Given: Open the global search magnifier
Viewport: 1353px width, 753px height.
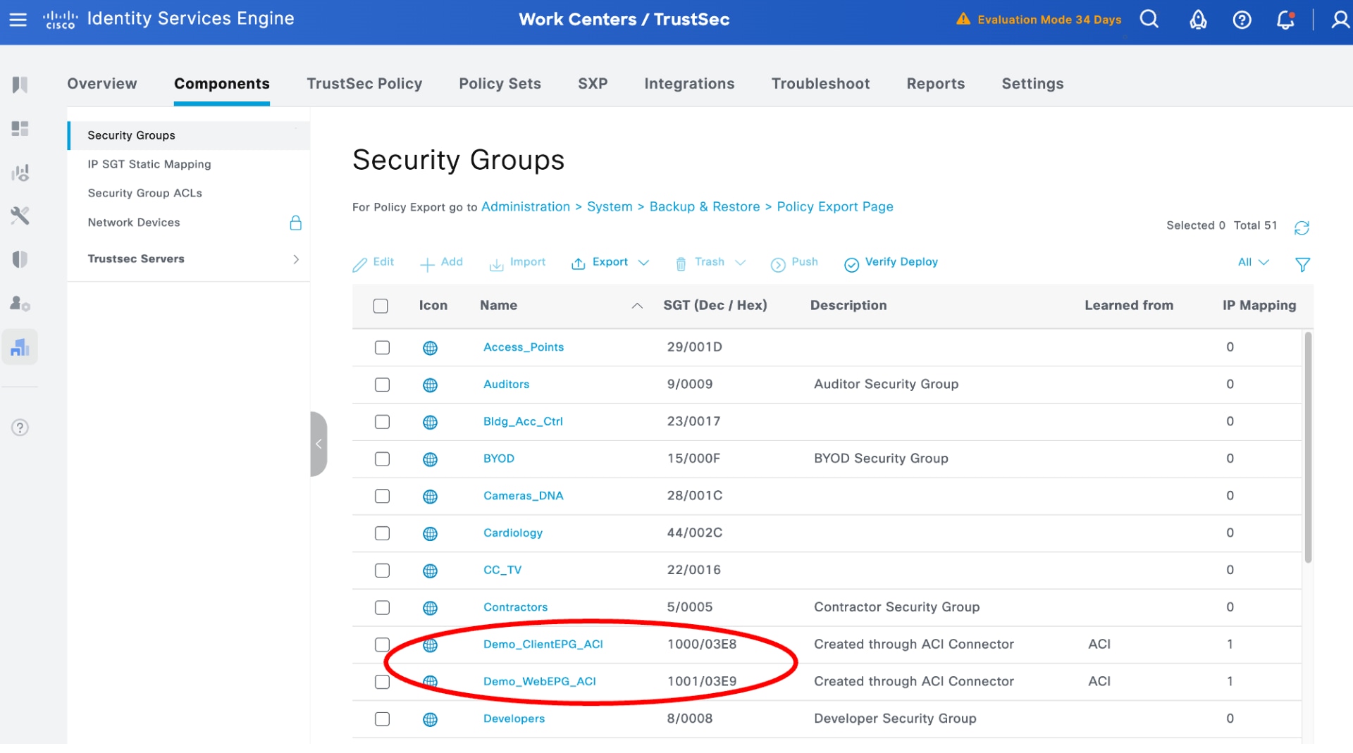Looking at the screenshot, I should [1149, 19].
